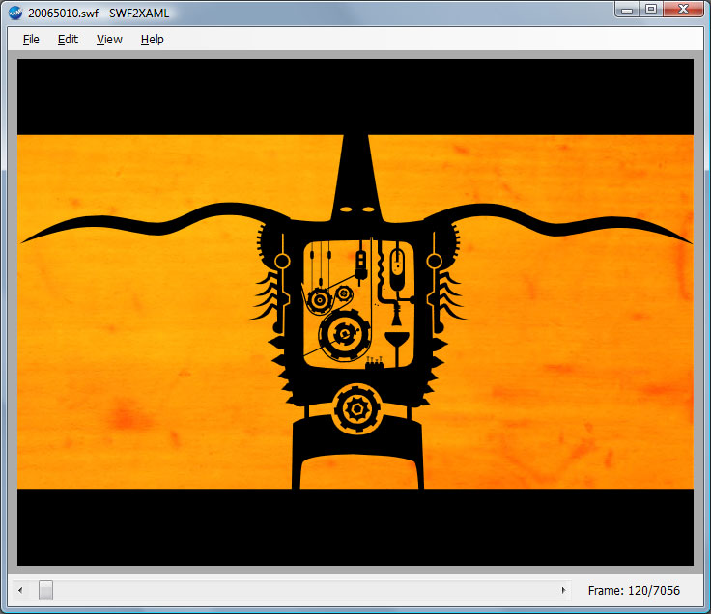
Task: Open the Edit menu
Action: click(68, 40)
